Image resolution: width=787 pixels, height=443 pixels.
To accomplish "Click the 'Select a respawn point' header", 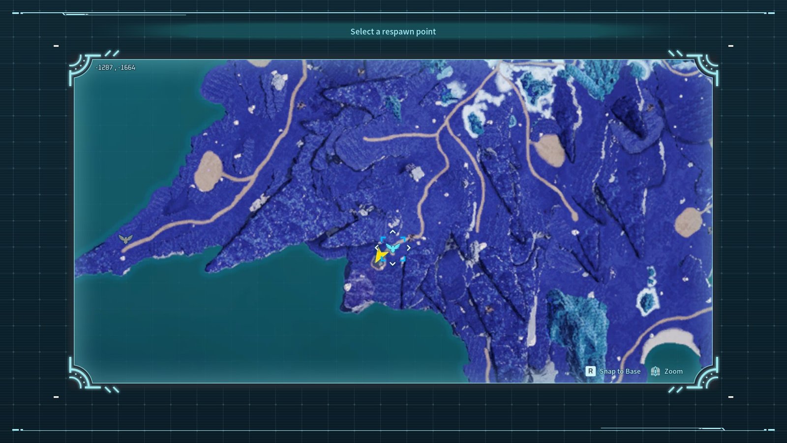I will 393,32.
